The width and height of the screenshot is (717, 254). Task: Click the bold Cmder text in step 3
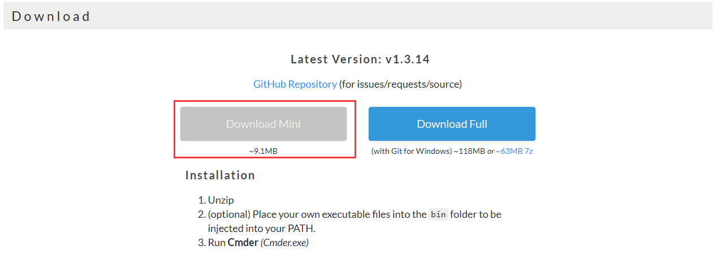(243, 243)
